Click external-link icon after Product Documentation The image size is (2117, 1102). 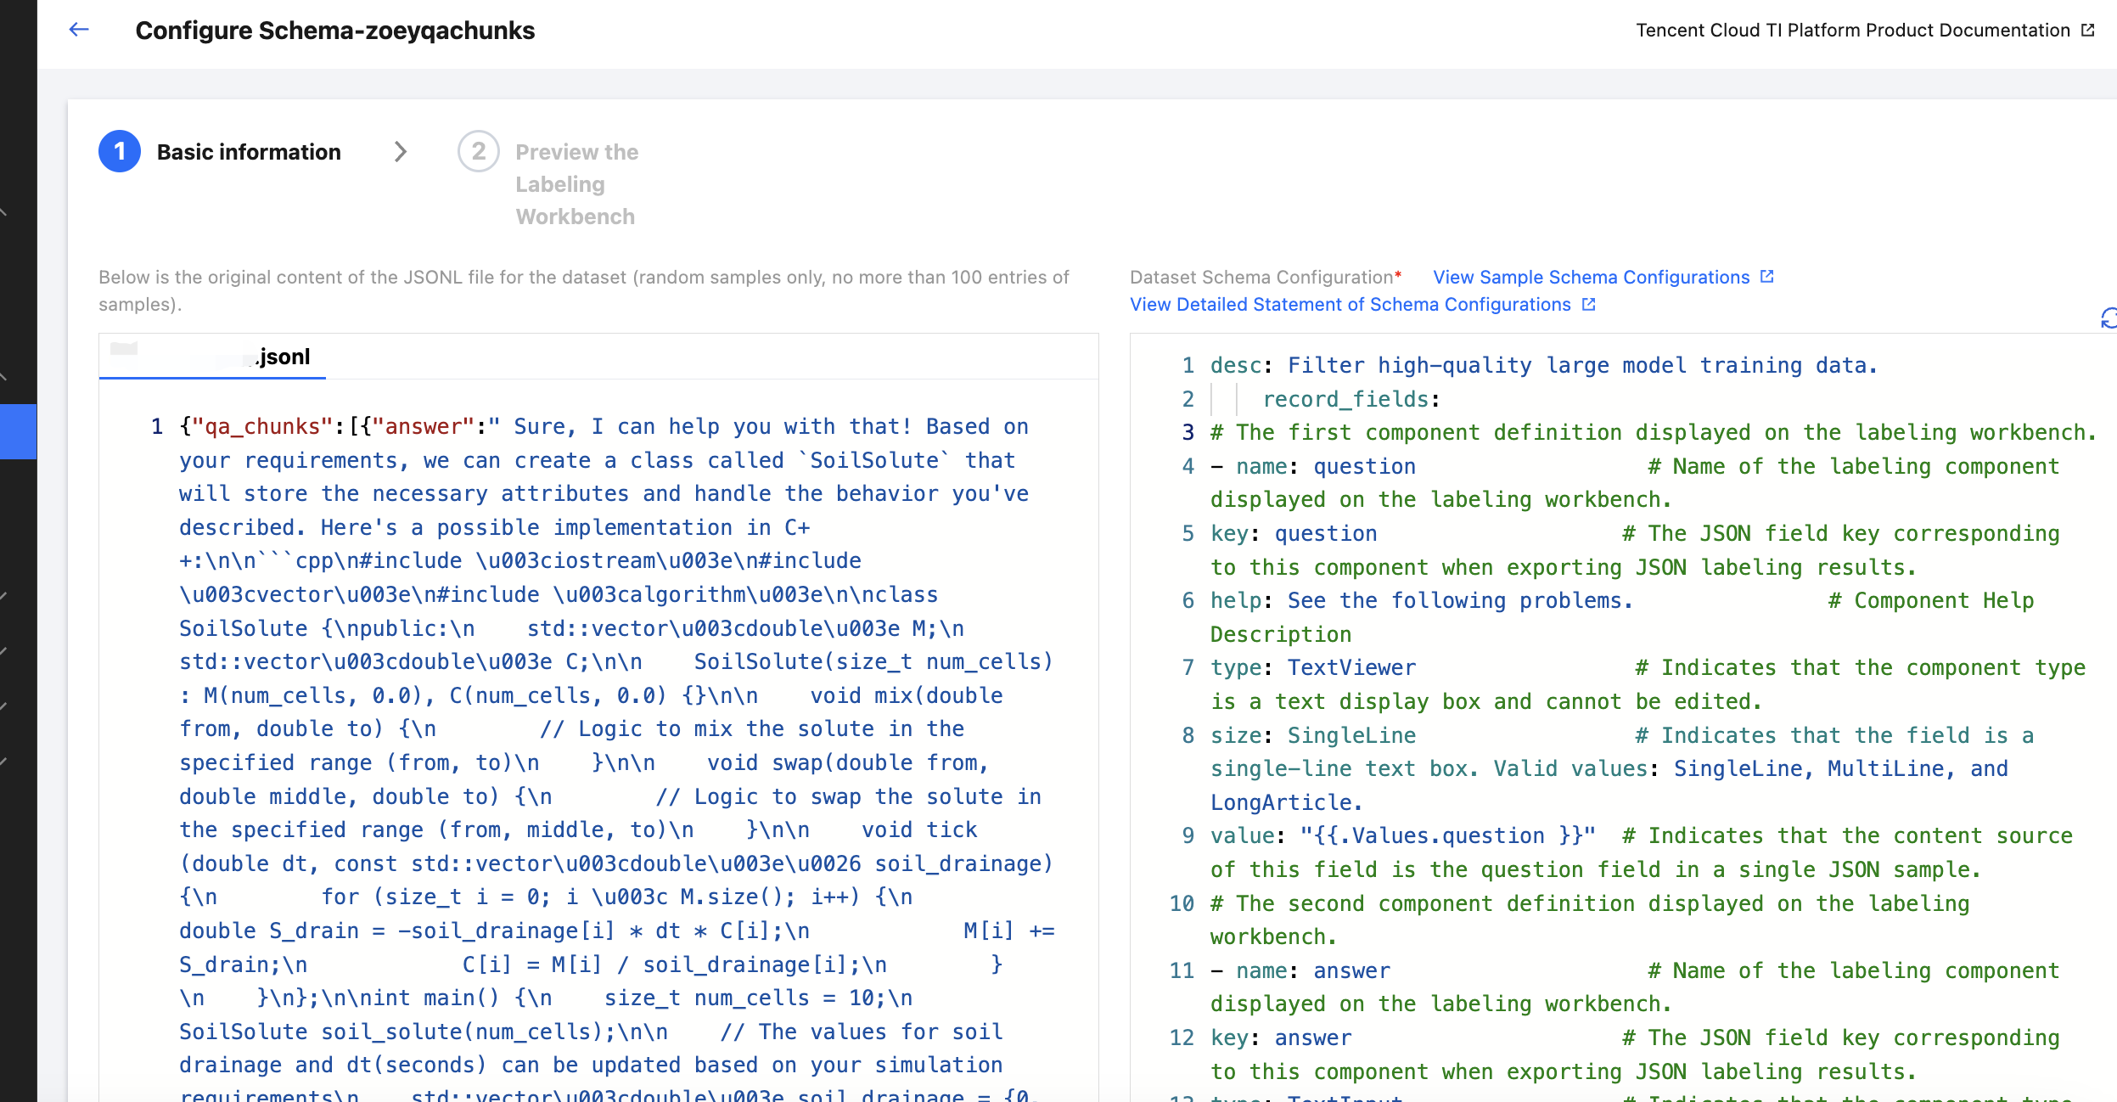pos(2088,30)
